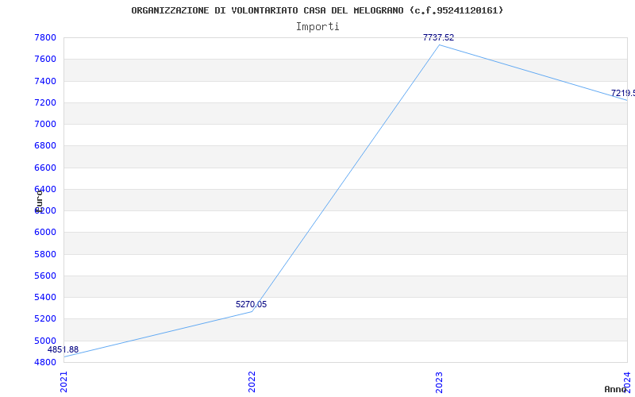Click the 7737.52 data point label
The width and height of the screenshot is (635, 397).
coord(438,37)
